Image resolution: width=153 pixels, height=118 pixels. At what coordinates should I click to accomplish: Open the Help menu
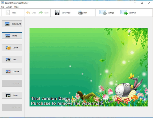[x=17, y=7]
